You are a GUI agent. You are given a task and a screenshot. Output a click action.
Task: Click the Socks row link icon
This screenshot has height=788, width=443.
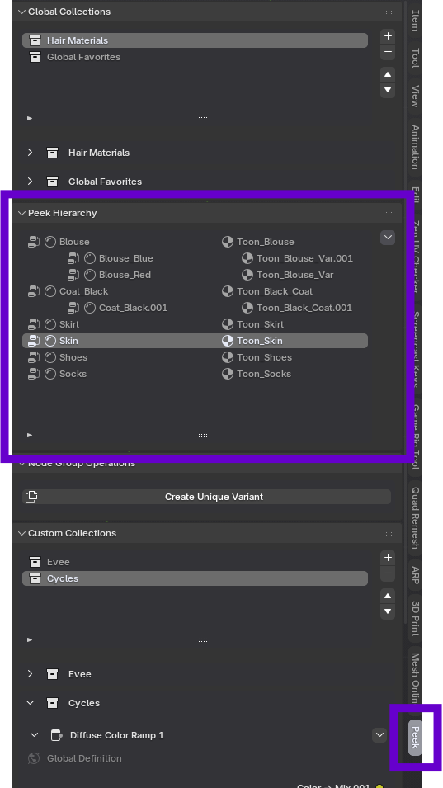[34, 375]
